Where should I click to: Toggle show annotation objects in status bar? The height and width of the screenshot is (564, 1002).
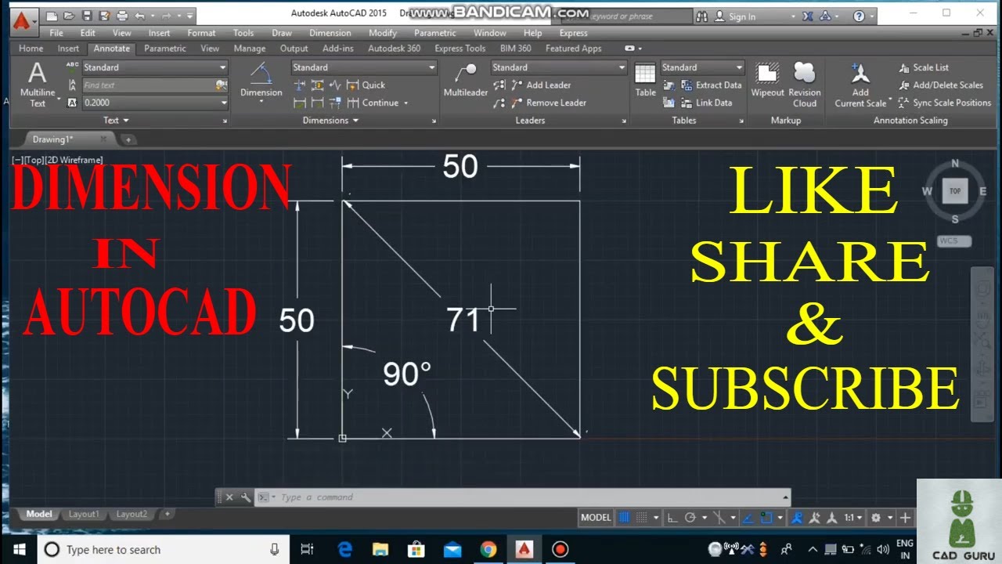797,518
